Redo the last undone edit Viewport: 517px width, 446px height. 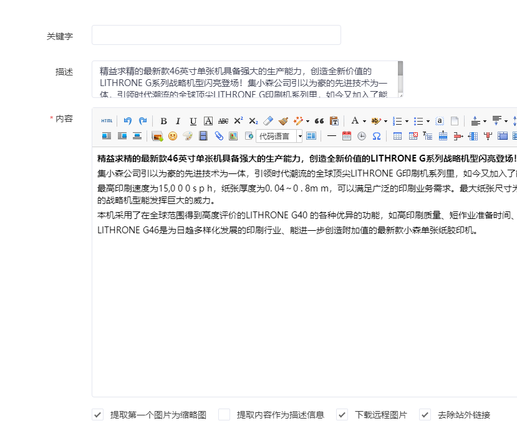click(143, 121)
